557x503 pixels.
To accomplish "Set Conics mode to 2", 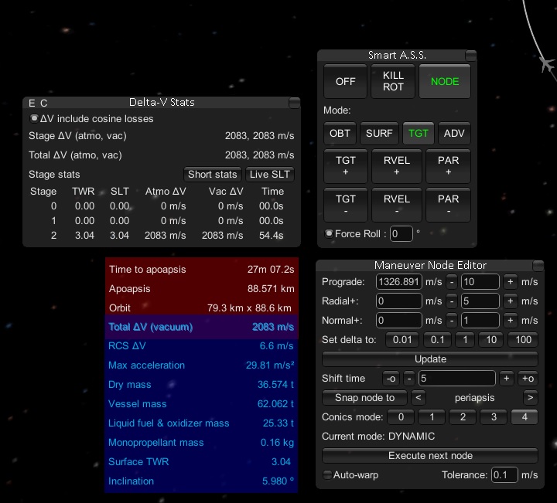I will click(463, 417).
